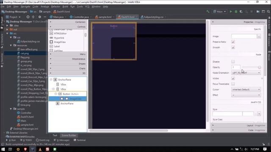Click the Build project hammer icon
This screenshot has height=152, width=271.
208,11
